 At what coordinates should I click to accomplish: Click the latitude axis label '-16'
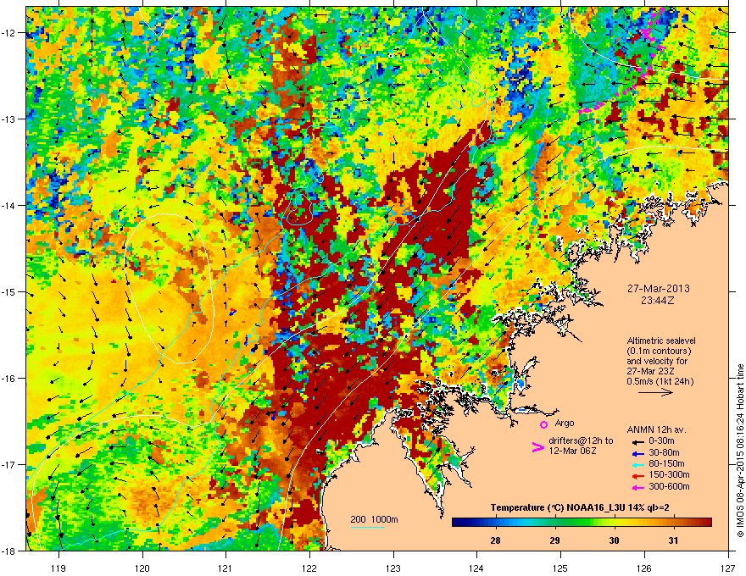click(x=8, y=379)
